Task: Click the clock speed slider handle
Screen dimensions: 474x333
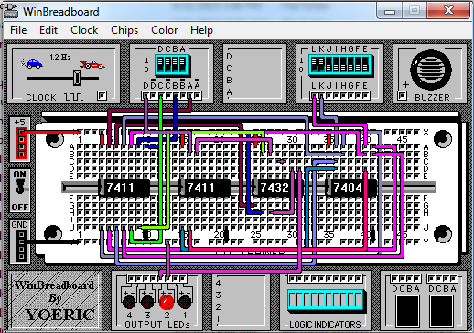Action: tap(77, 78)
